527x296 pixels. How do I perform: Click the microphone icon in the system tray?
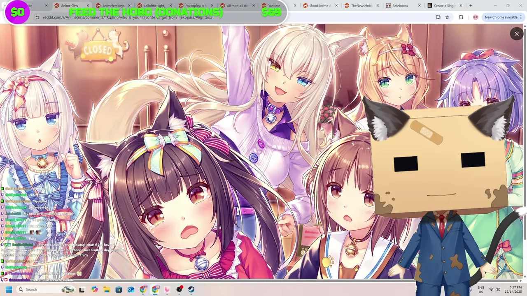click(471, 289)
